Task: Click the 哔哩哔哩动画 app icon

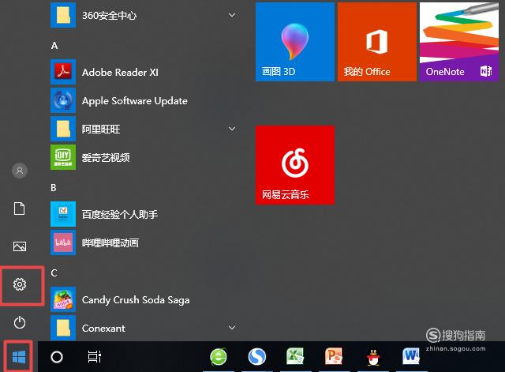Action: 63,242
